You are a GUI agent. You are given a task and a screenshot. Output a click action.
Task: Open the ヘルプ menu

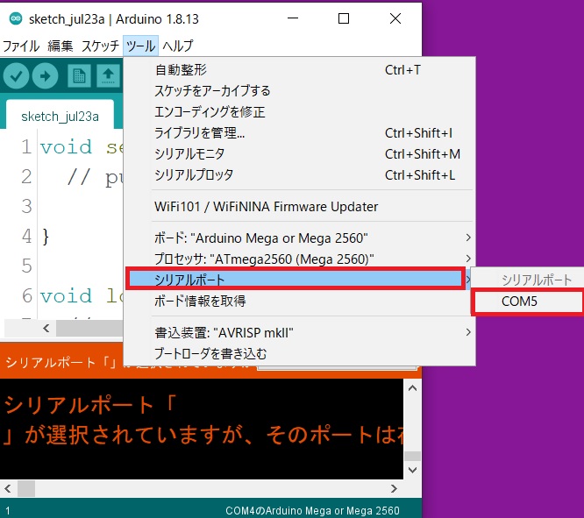[x=178, y=46]
